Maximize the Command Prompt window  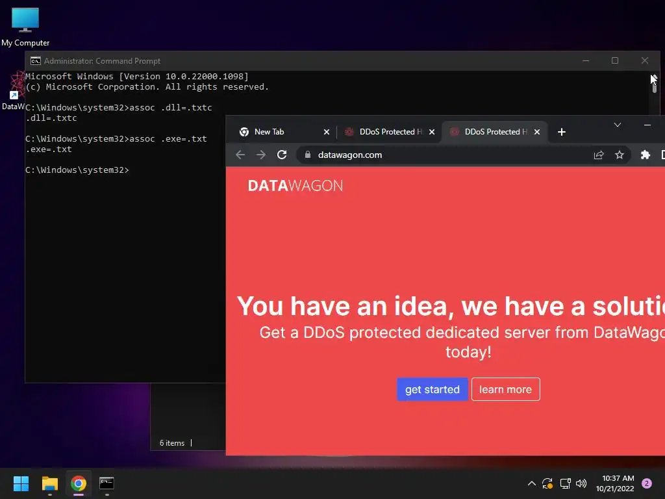click(x=614, y=60)
